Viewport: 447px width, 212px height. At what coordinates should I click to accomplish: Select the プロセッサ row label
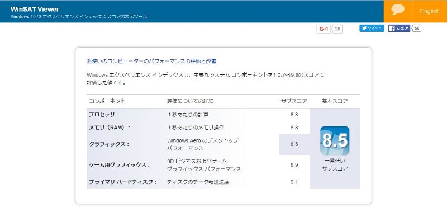tap(104, 115)
